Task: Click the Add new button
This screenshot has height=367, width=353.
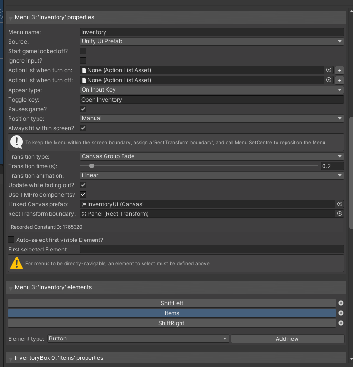Action: click(x=288, y=338)
